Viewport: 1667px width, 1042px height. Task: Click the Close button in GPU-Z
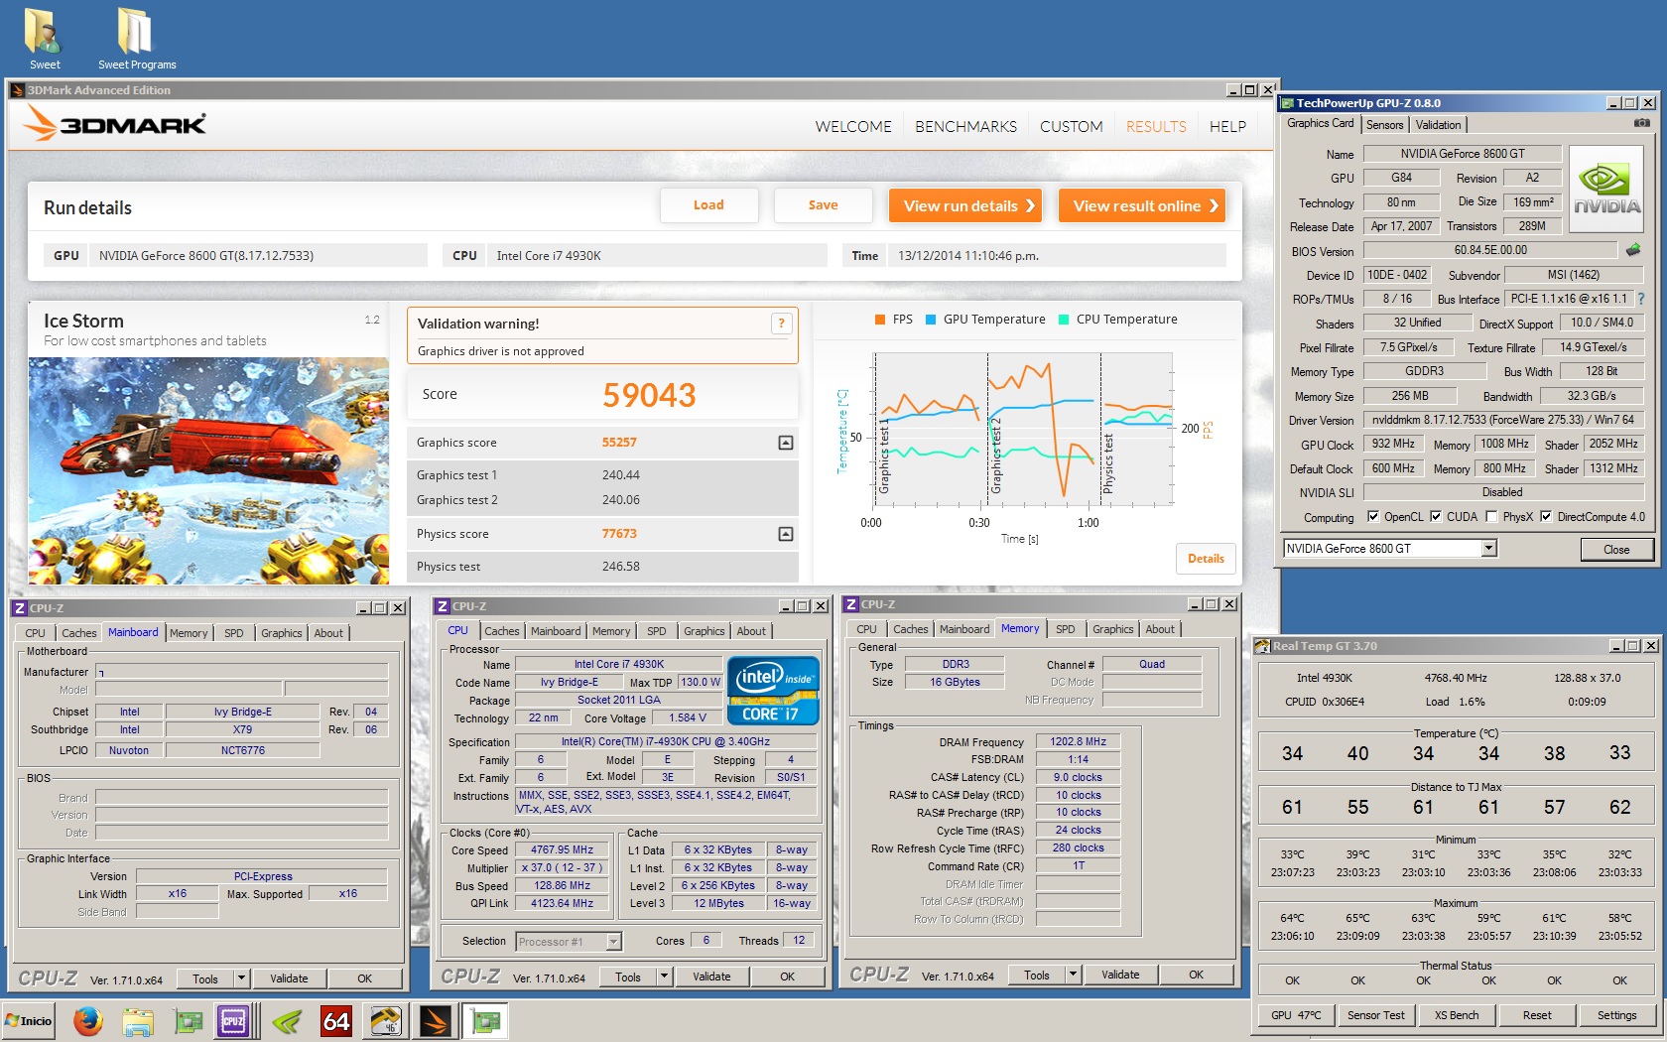[1616, 550]
